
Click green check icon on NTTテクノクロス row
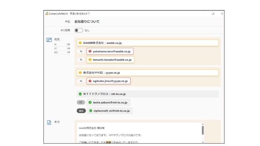(80, 94)
